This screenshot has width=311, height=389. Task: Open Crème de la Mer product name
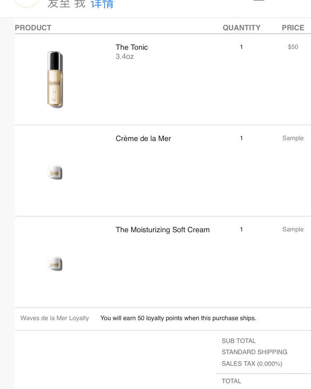143,139
